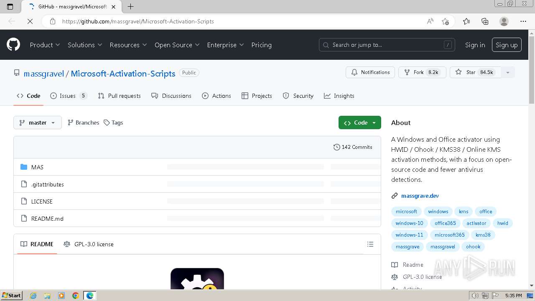Screen dimensions: 535x301
Task: Click the kms topic tag
Action: (464, 212)
